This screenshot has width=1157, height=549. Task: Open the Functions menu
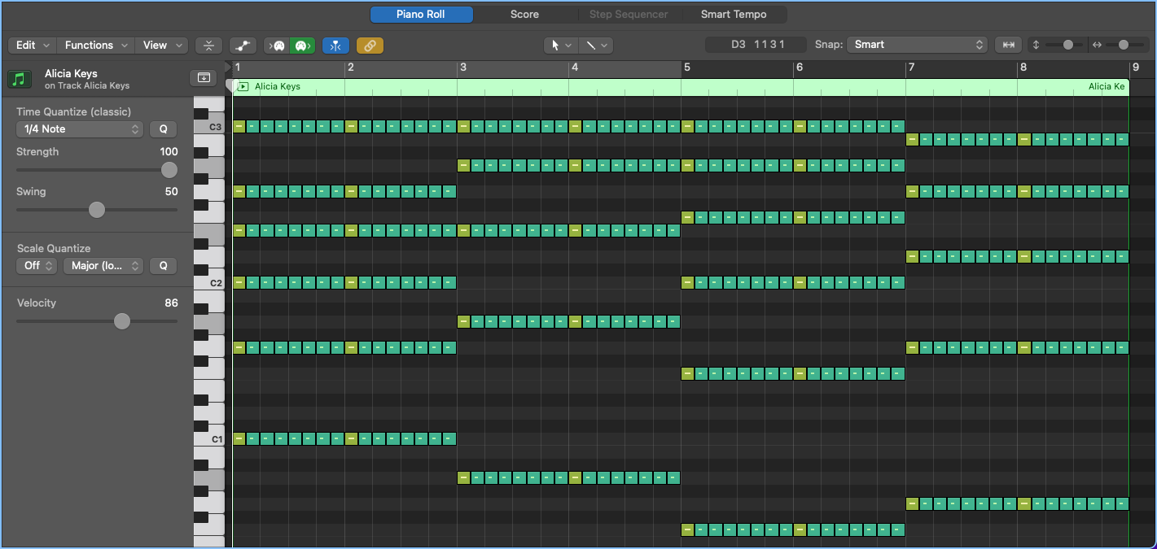pyautogui.click(x=94, y=45)
